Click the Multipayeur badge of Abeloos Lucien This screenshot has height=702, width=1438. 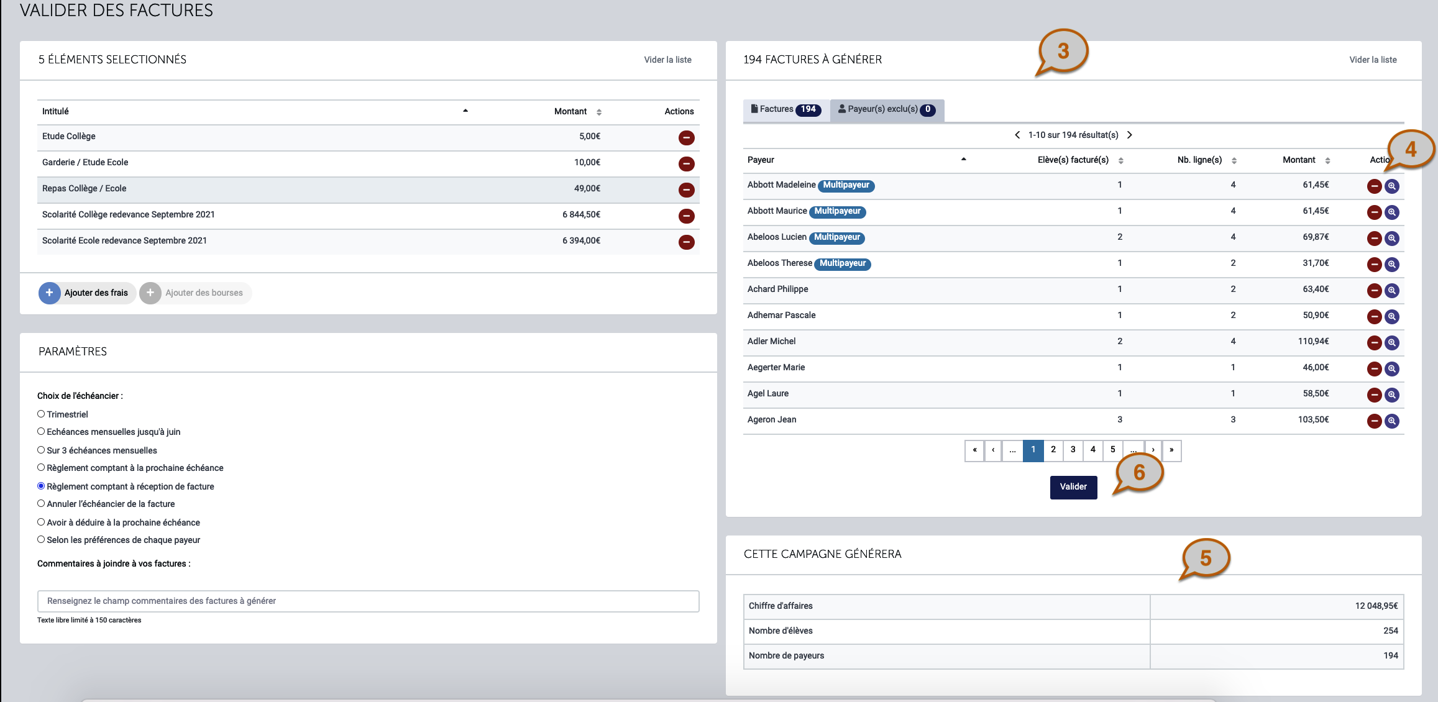click(x=837, y=237)
